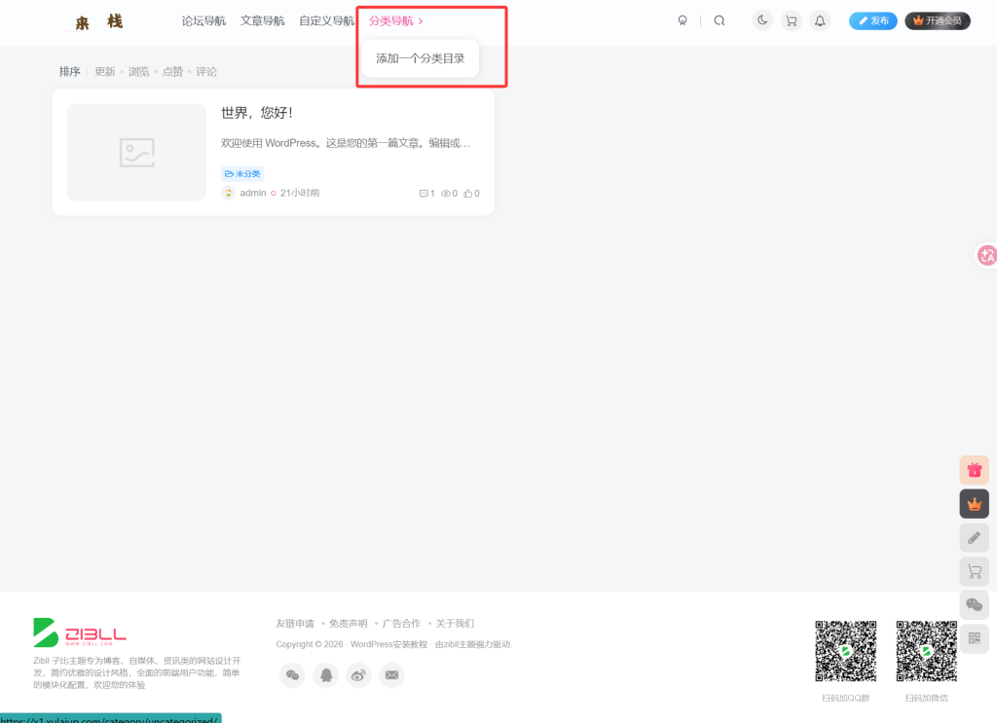Open the 论坛导航 menu item

click(203, 21)
